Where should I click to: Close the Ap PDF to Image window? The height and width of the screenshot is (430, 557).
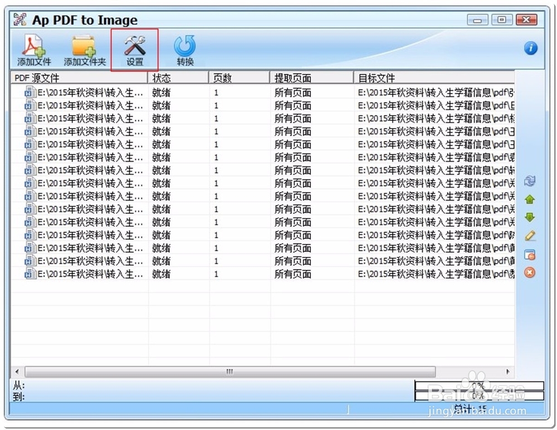click(x=526, y=20)
